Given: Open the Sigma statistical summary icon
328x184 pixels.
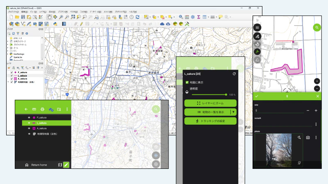Looking at the screenshot, I should point(199,17).
